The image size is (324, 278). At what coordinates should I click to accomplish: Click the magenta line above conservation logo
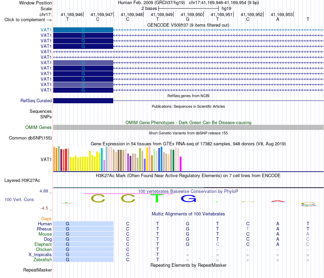point(129,194)
